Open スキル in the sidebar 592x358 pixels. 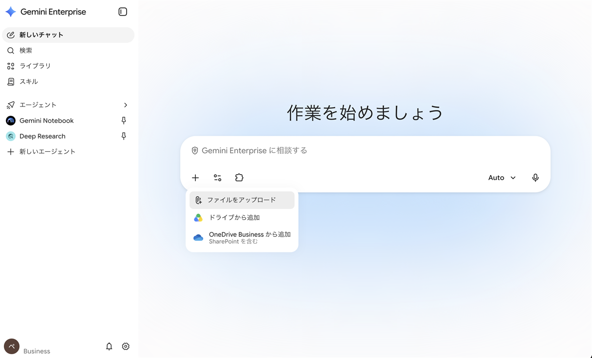[68, 82]
